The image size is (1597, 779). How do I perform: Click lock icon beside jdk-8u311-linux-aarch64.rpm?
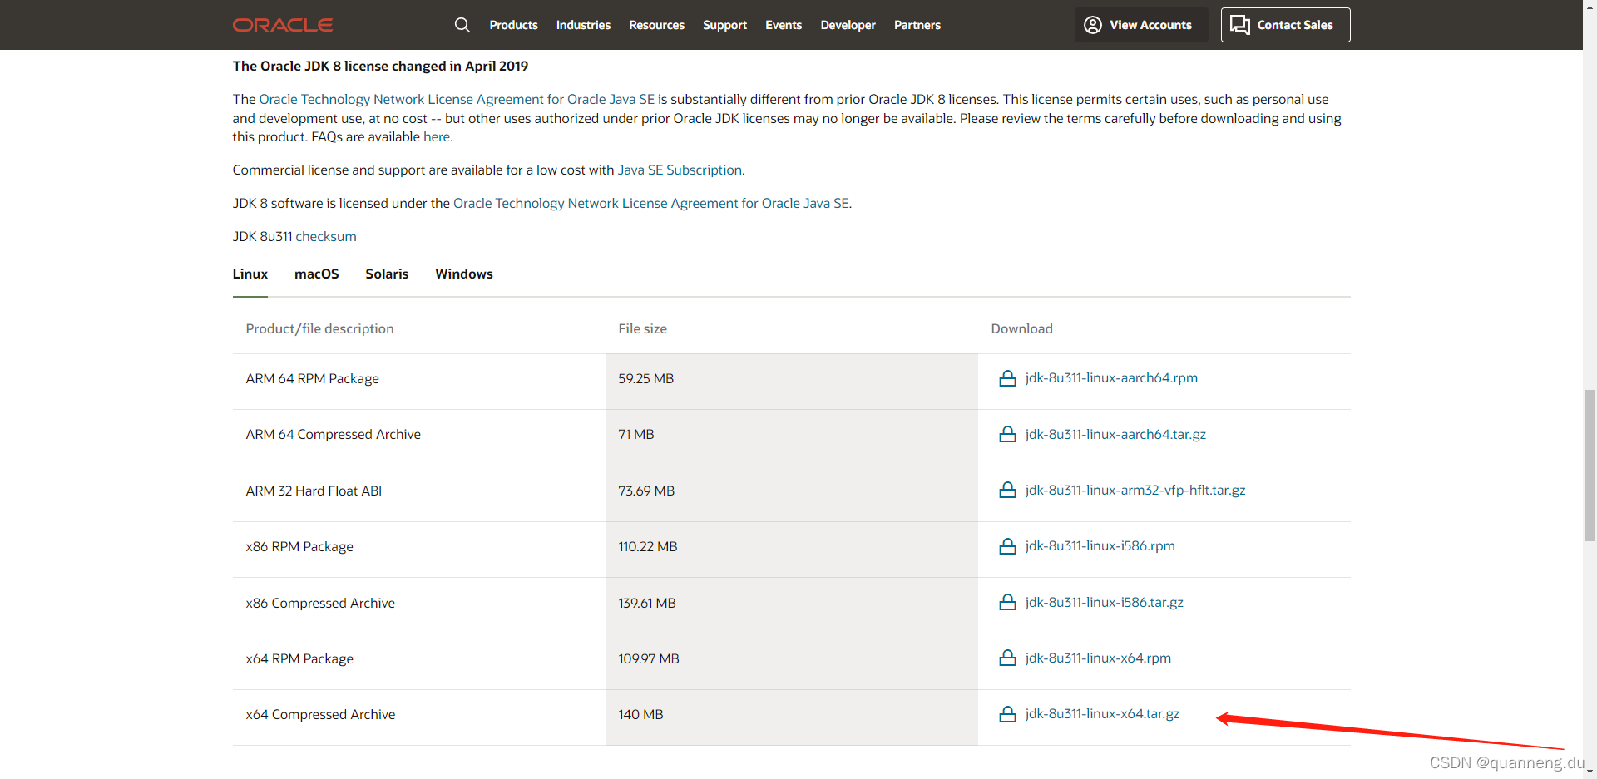(1007, 378)
